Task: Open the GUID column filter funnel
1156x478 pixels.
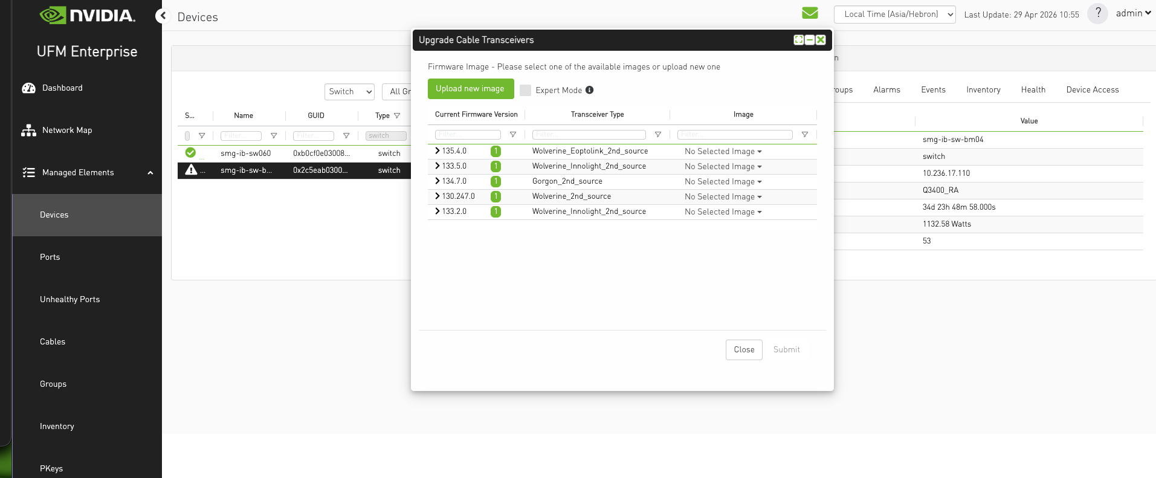Action: 346,136
